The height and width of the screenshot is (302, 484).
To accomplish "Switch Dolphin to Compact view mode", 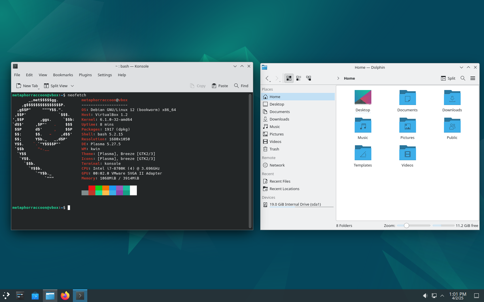I will 299,78.
